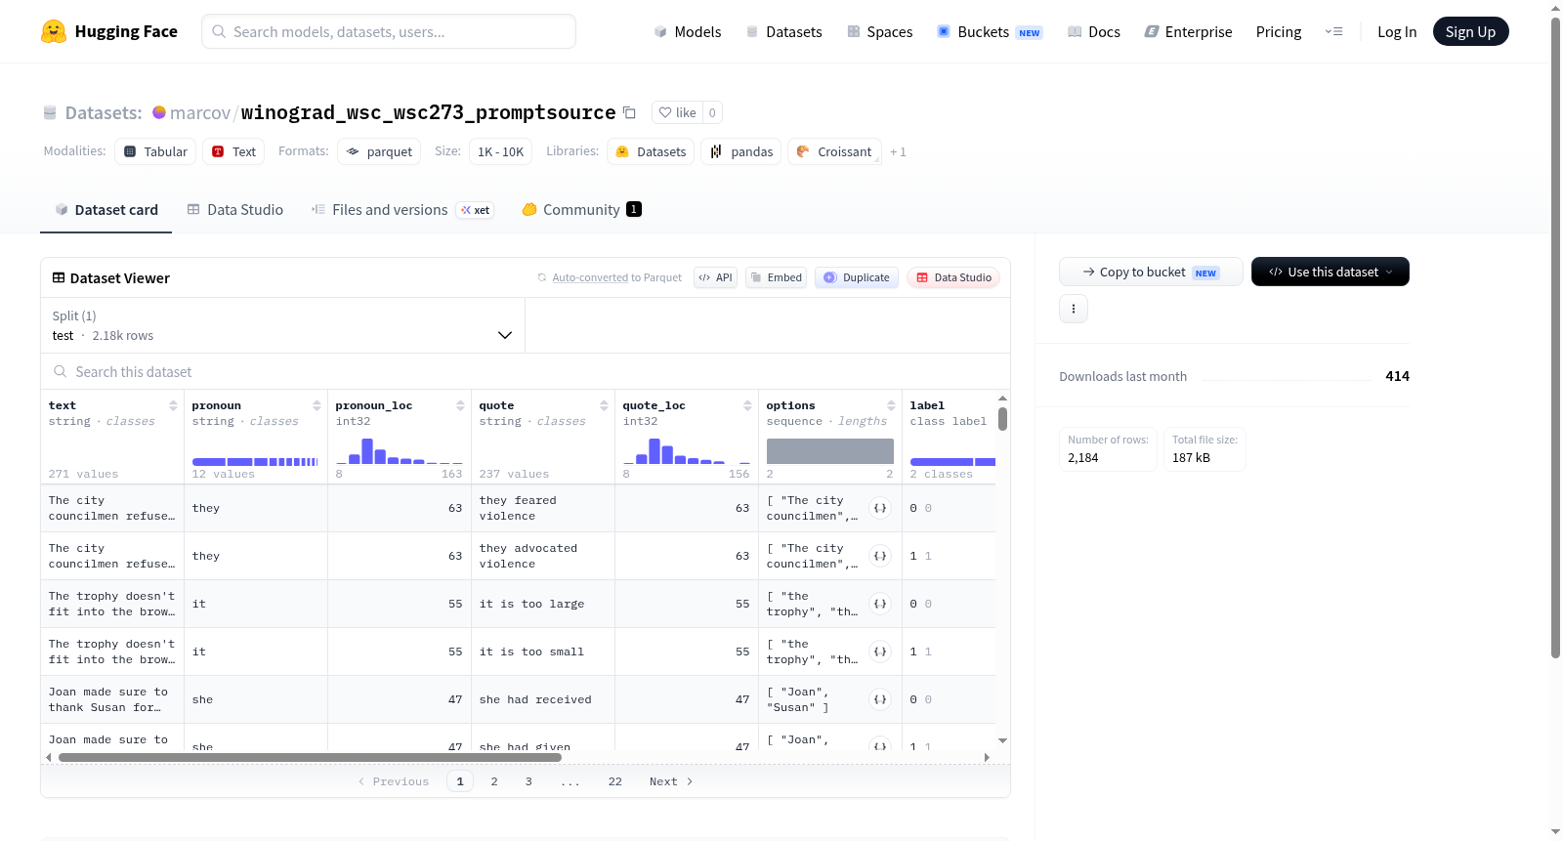Go to Datasets in top navigation
This screenshot has width=1563, height=841.
coord(783,31)
